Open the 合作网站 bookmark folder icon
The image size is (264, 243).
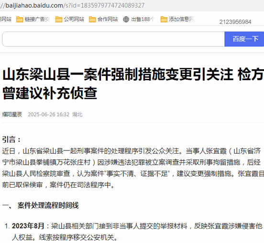coord(92,19)
